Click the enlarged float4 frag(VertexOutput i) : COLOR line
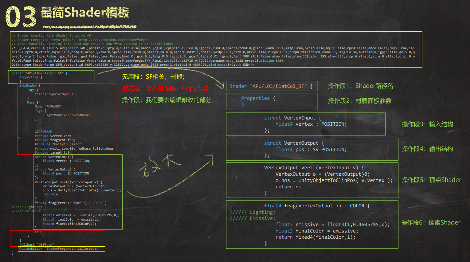 317,206
